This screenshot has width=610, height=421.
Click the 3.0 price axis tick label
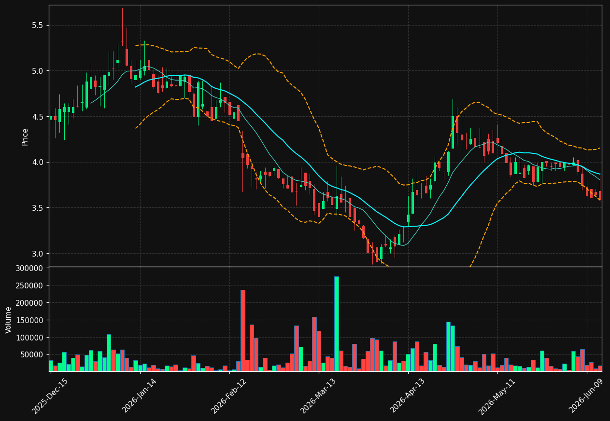pyautogui.click(x=37, y=254)
